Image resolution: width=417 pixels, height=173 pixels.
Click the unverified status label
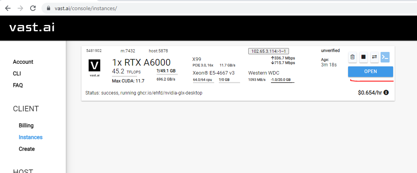[x=330, y=50]
